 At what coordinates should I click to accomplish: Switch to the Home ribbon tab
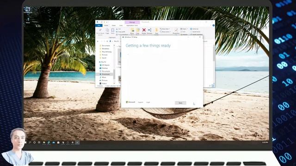coord(106,25)
